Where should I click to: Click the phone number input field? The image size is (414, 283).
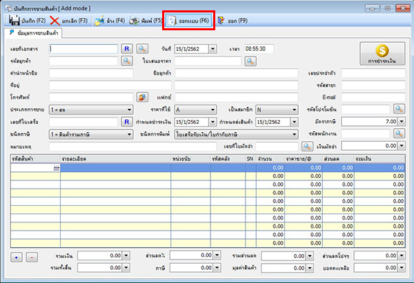(x=91, y=97)
